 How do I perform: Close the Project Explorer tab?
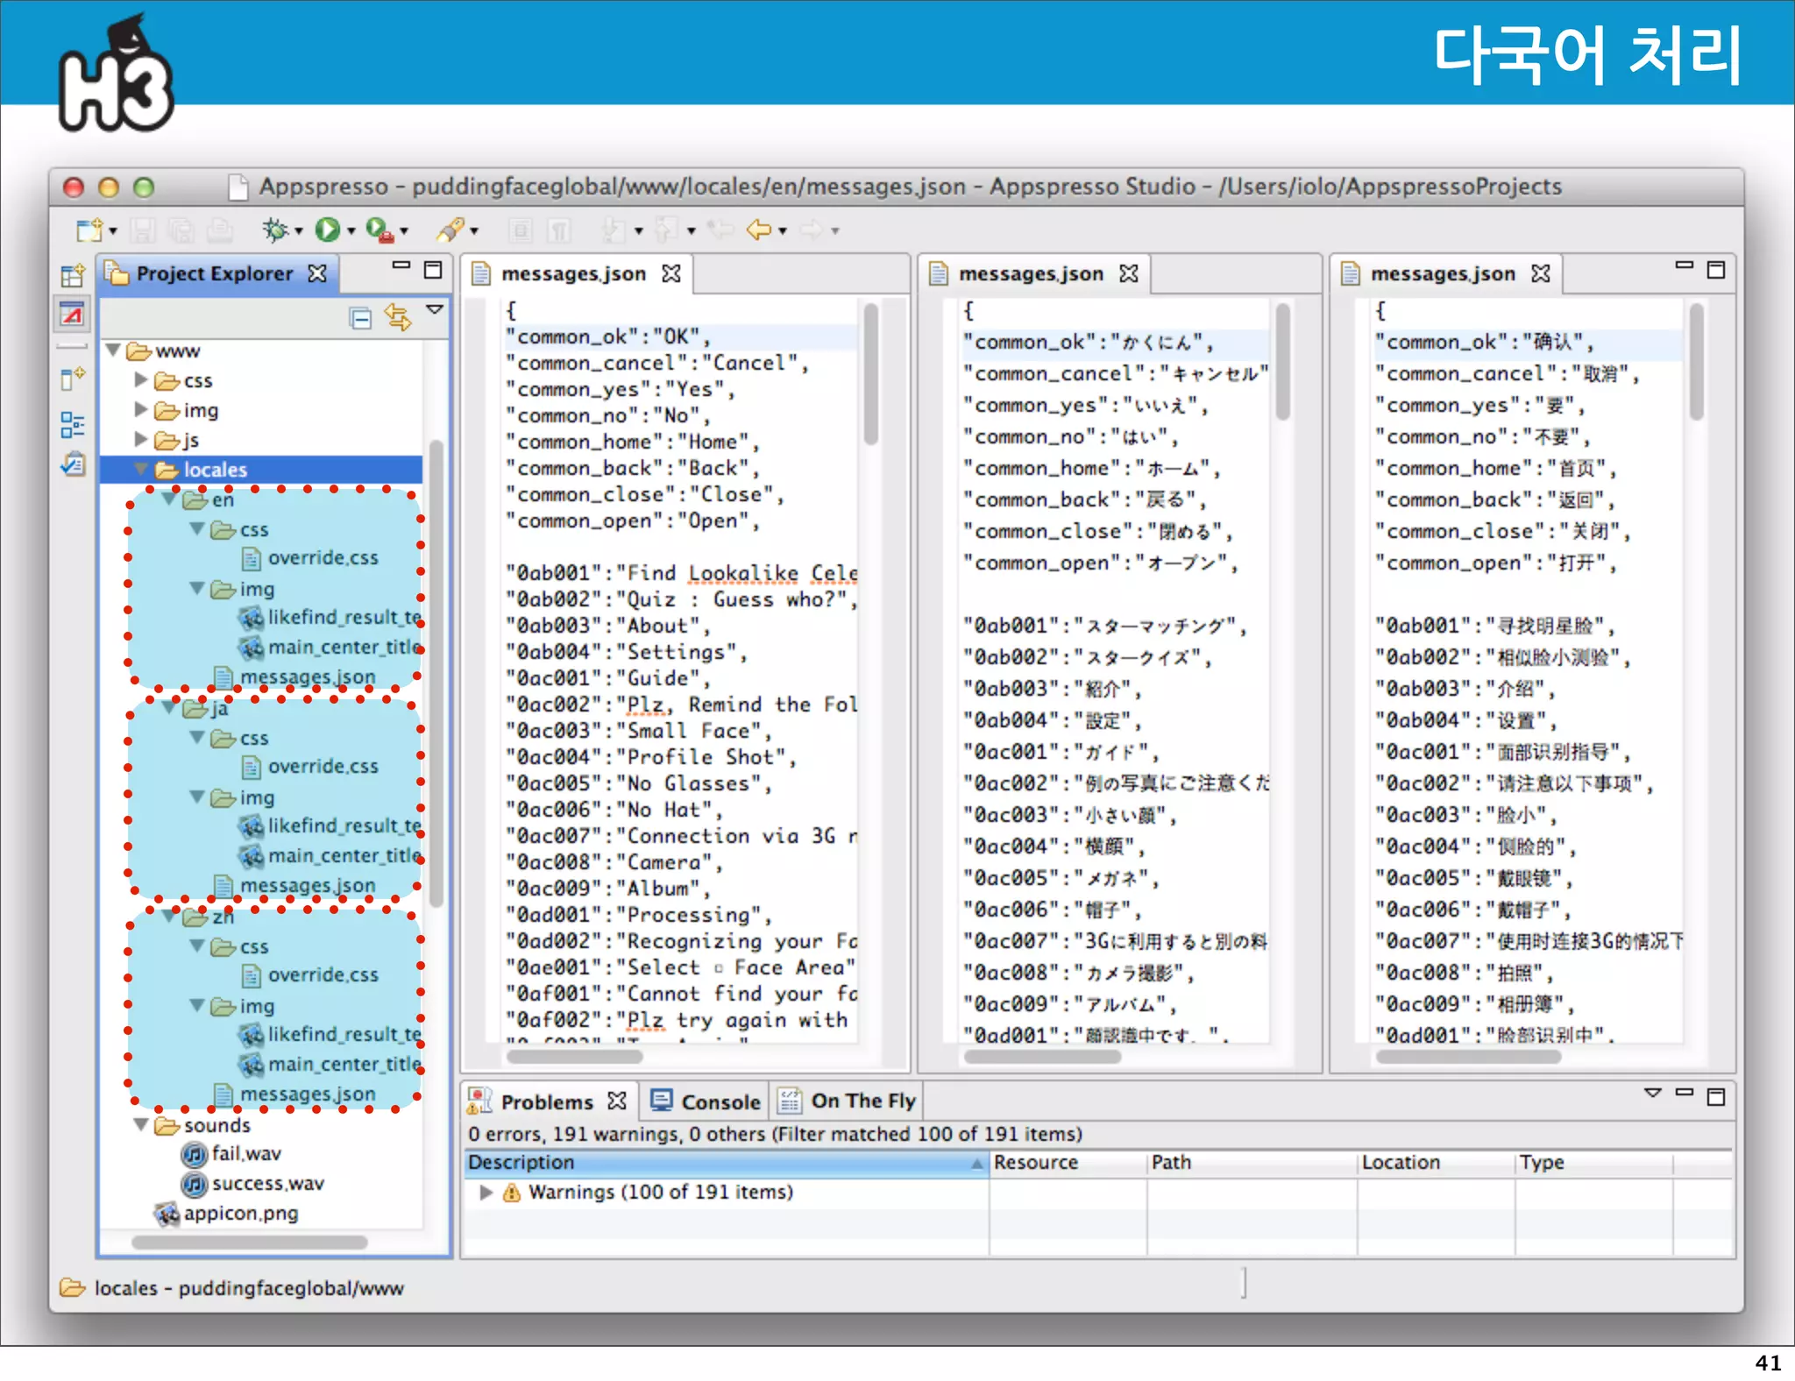(x=317, y=273)
